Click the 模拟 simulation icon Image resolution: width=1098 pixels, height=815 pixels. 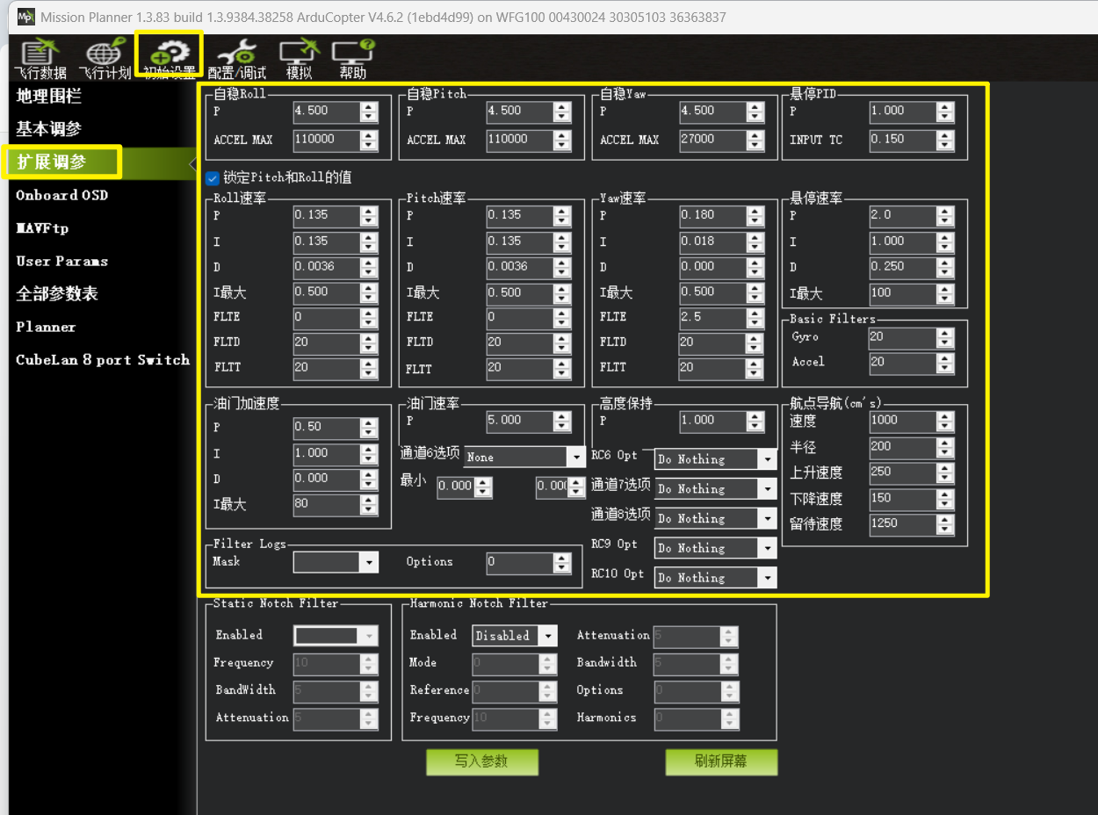click(299, 56)
